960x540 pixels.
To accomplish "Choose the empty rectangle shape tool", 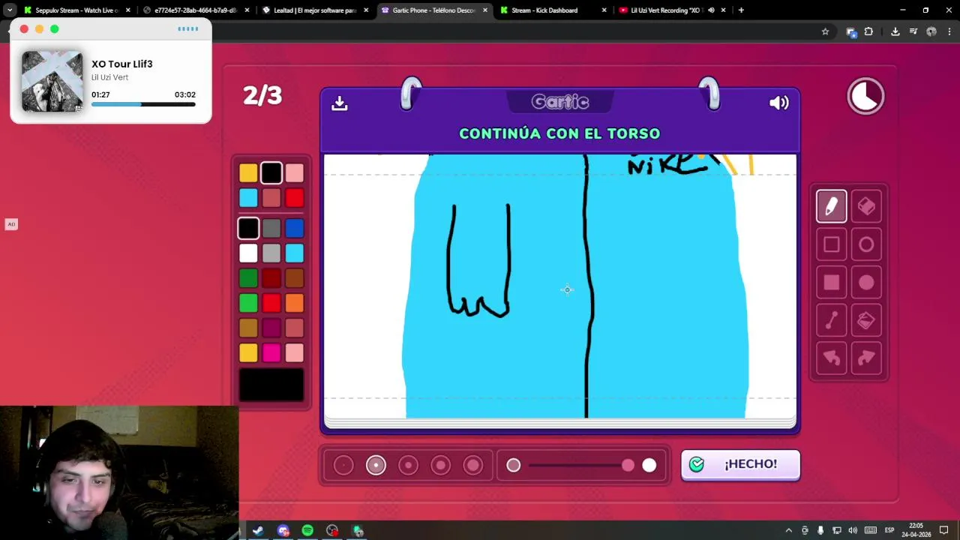I will coord(831,244).
